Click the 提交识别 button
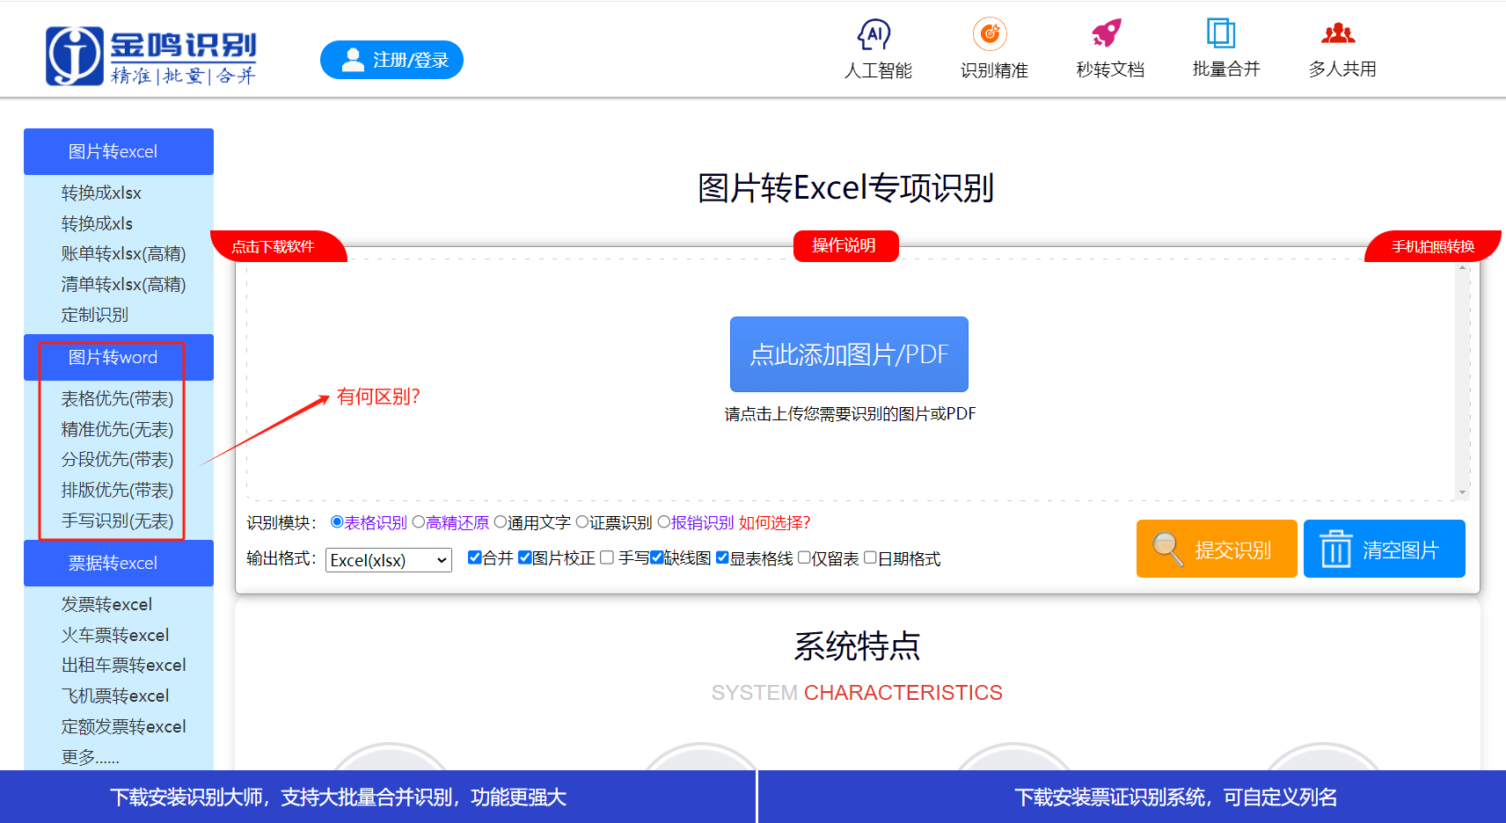The height and width of the screenshot is (823, 1506). click(x=1217, y=549)
